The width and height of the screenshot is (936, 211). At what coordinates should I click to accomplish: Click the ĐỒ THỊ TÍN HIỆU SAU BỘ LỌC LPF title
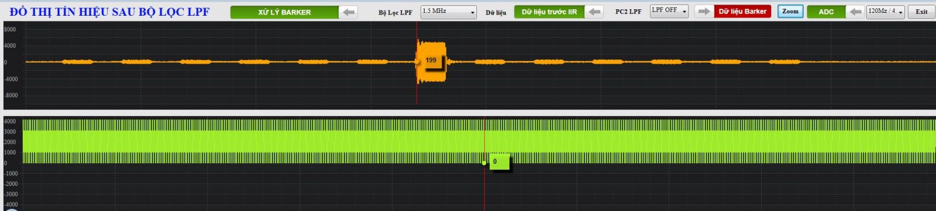(109, 12)
